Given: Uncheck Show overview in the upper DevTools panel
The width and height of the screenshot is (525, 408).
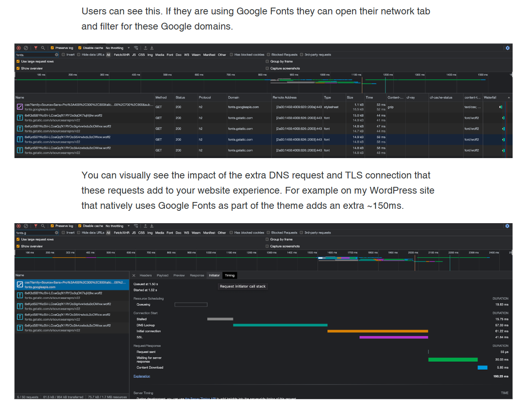Looking at the screenshot, I should coord(18,68).
